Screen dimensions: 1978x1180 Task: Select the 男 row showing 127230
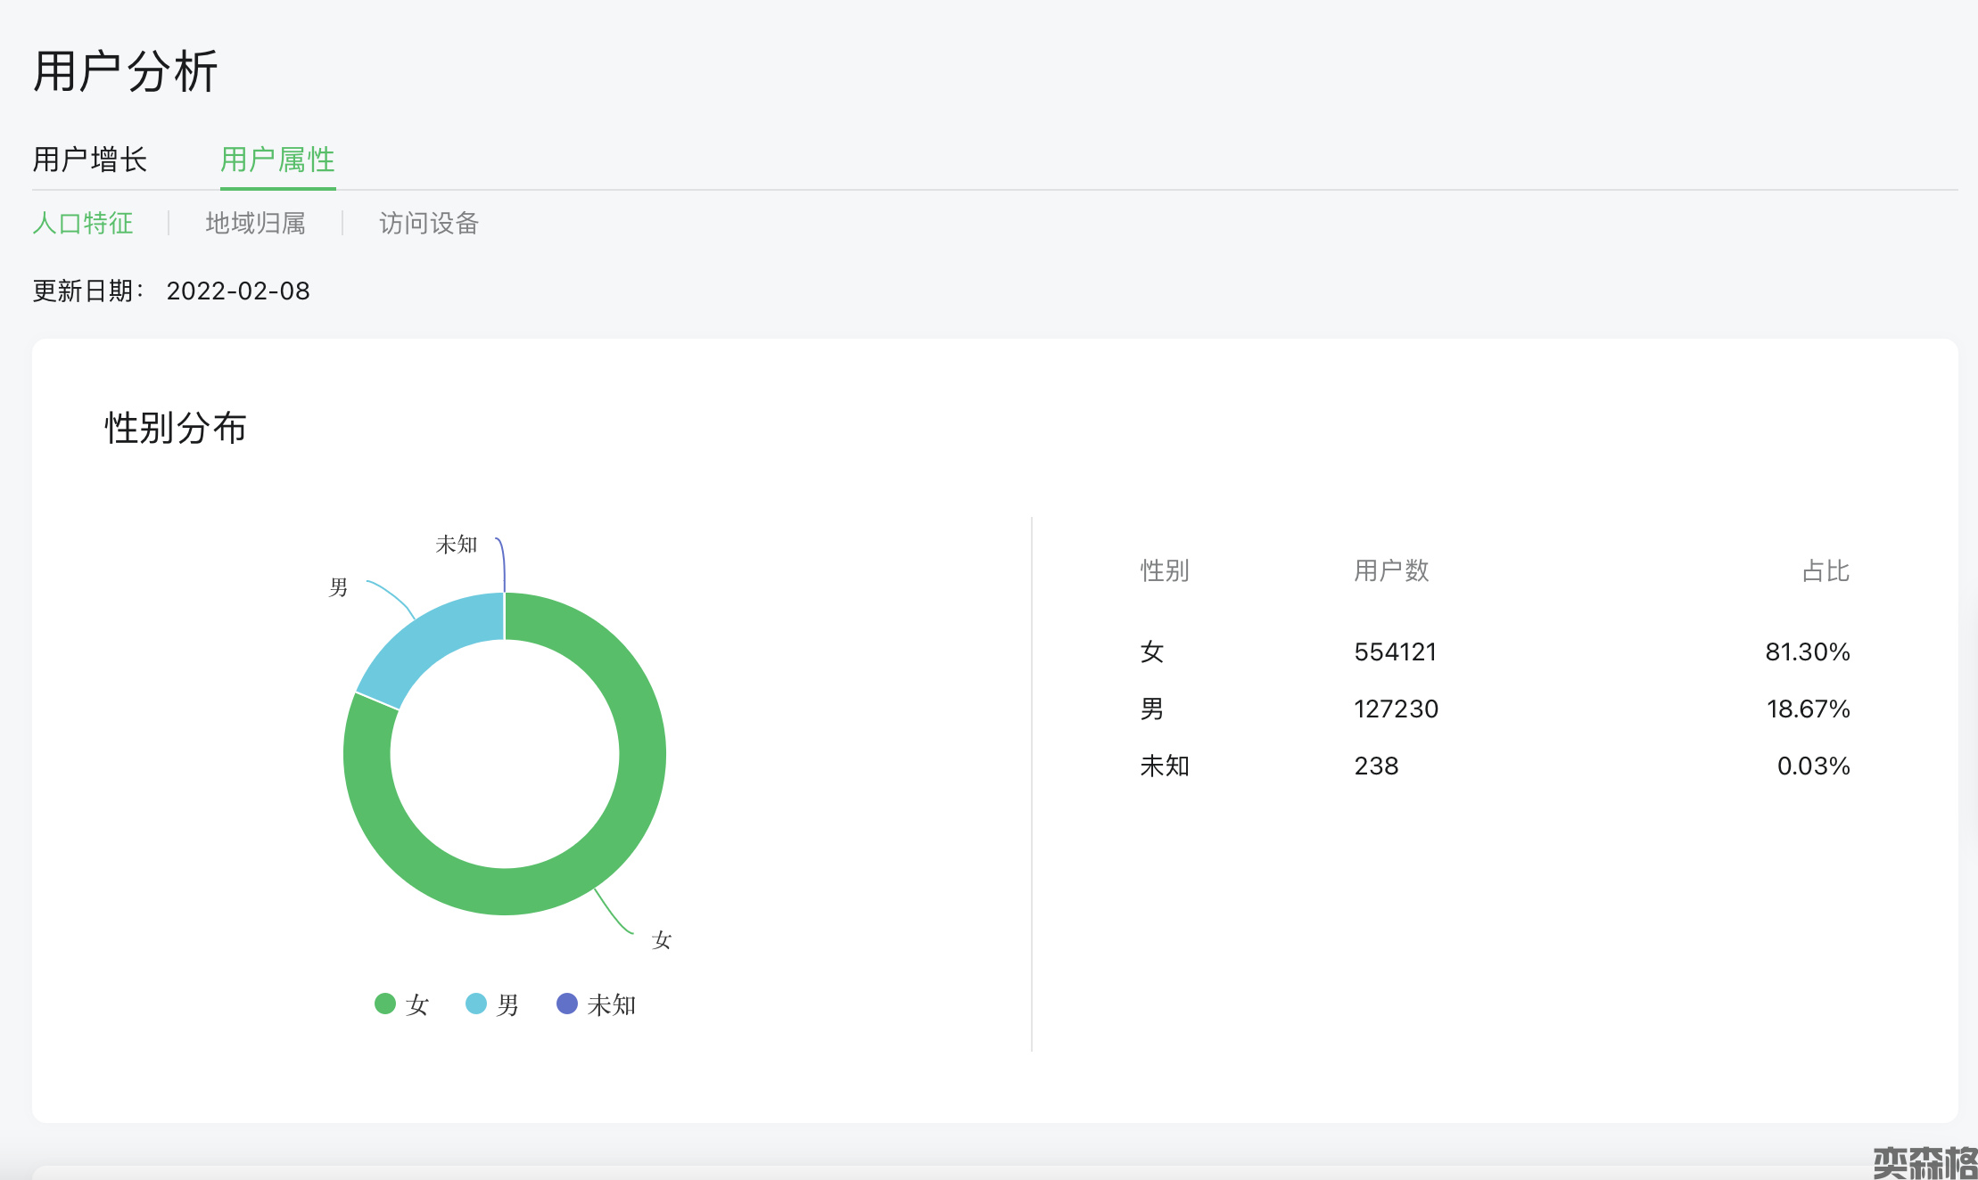click(x=1396, y=709)
